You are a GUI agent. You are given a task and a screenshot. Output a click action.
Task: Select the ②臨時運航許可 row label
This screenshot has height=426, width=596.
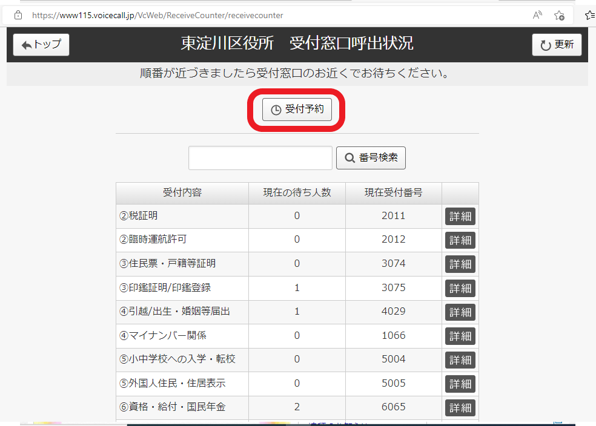[153, 239]
